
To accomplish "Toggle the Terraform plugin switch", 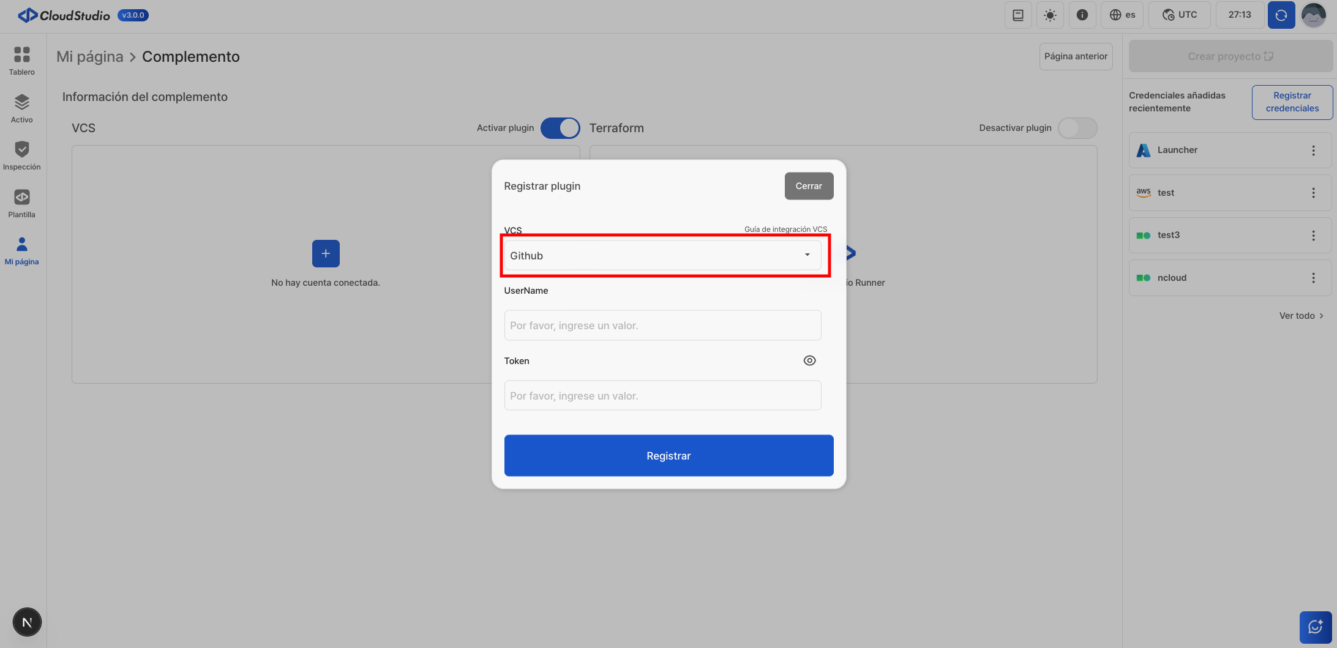I will click(x=1077, y=128).
